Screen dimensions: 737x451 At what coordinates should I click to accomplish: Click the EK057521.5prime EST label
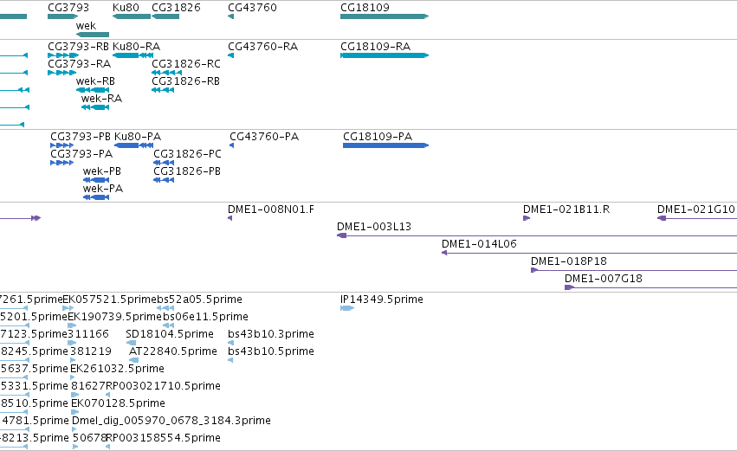click(x=109, y=300)
